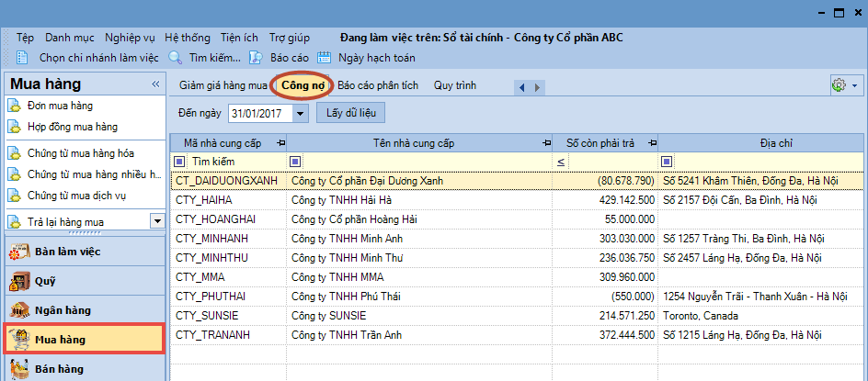Viewport: 868px width, 381px height.
Task: Open the Tệp menu
Action: 26,39
